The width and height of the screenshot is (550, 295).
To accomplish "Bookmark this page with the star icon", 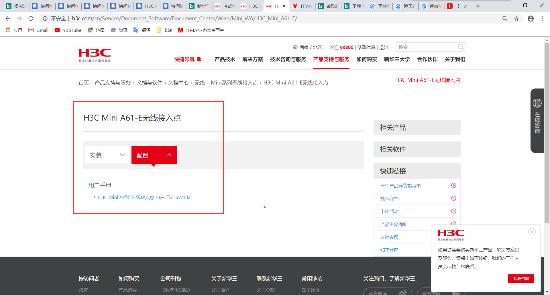I will pos(516,19).
